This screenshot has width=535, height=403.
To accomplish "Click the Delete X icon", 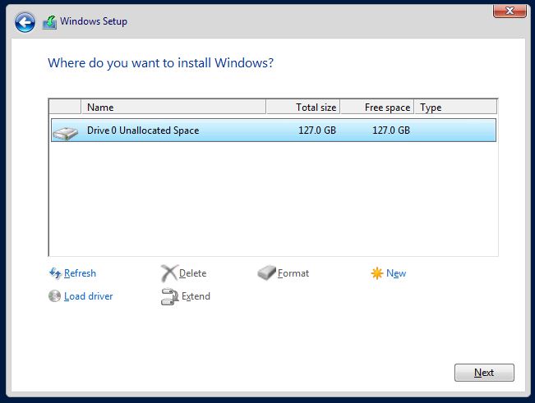I will [x=169, y=273].
